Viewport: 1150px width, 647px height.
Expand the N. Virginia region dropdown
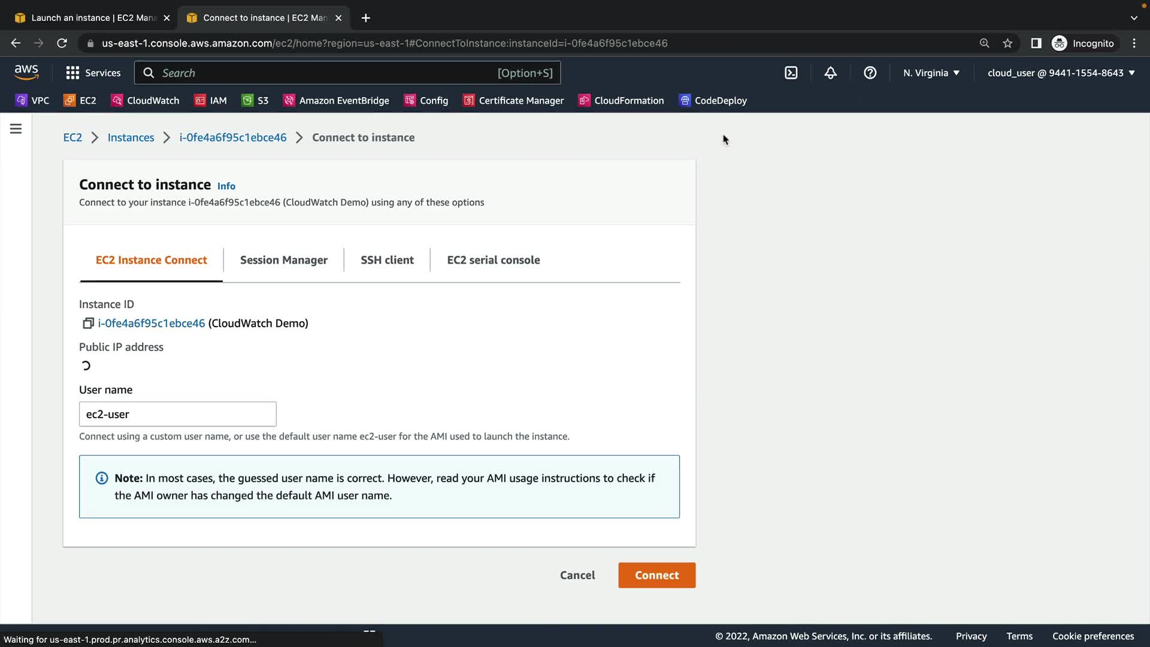(931, 72)
